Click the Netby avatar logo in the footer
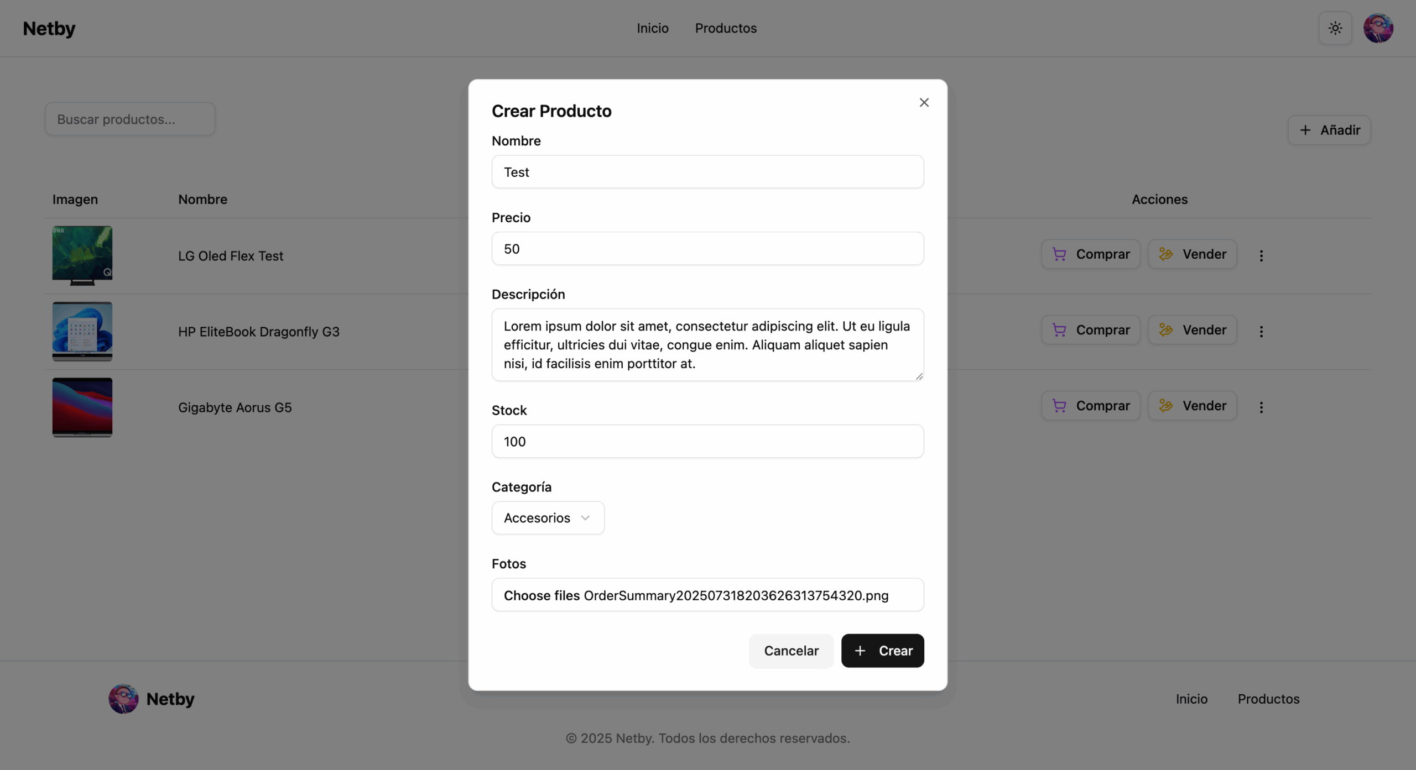The height and width of the screenshot is (770, 1416). pyautogui.click(x=123, y=699)
